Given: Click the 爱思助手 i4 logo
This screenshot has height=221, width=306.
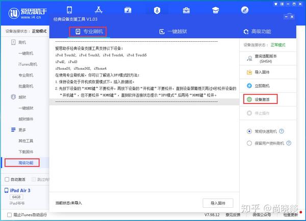Looking at the screenshot, I should [28, 13].
